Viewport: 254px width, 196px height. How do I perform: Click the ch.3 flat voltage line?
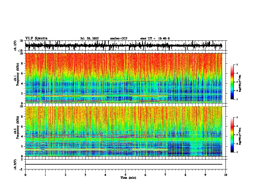click(x=124, y=164)
